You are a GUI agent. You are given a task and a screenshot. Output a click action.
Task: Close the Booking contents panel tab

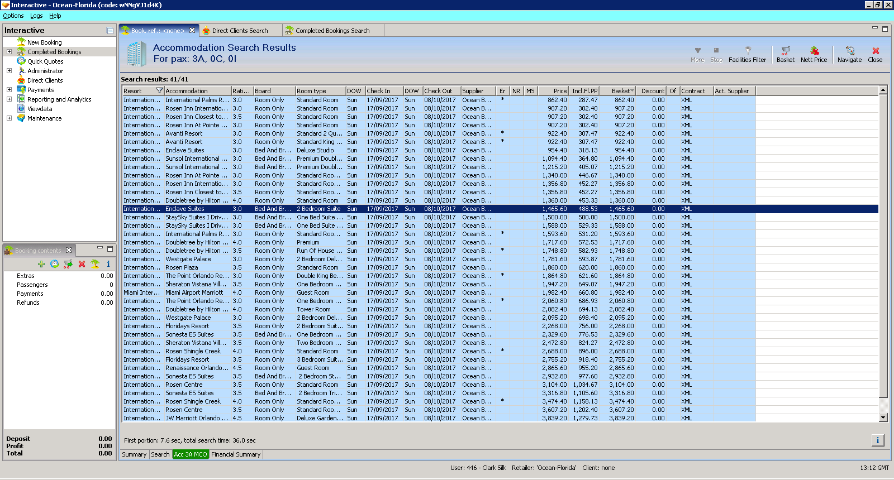69,250
